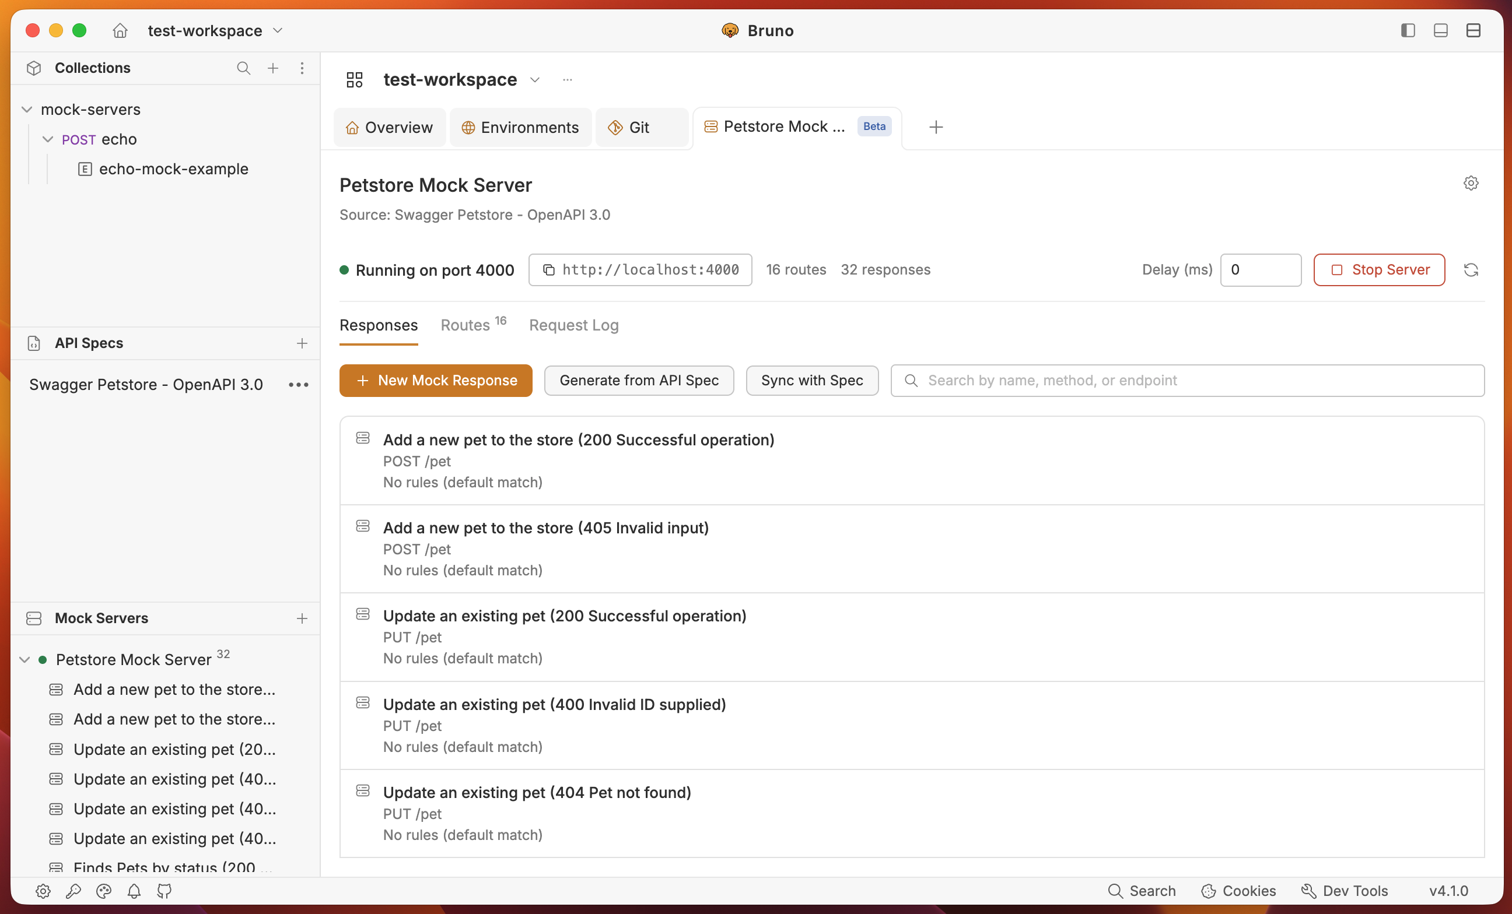The height and width of the screenshot is (914, 1512).
Task: Open 'Update an existing pet (400 Invalid ID supplied)'
Action: tap(911, 725)
